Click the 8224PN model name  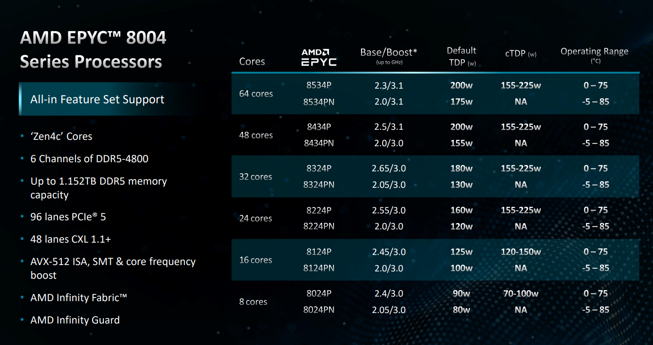coord(319,226)
